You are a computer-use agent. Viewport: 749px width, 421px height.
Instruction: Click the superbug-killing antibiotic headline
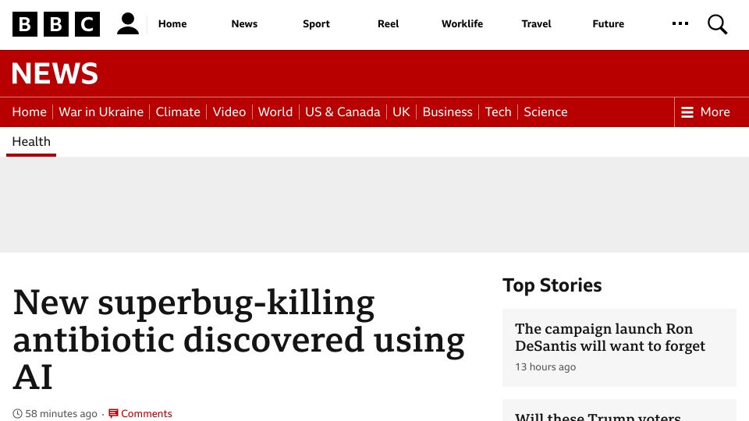pyautogui.click(x=239, y=339)
